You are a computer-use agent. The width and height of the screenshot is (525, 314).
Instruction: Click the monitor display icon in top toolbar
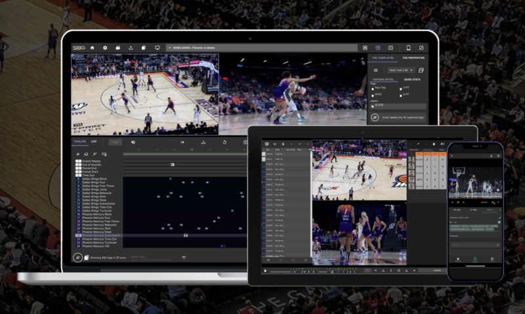(x=157, y=48)
